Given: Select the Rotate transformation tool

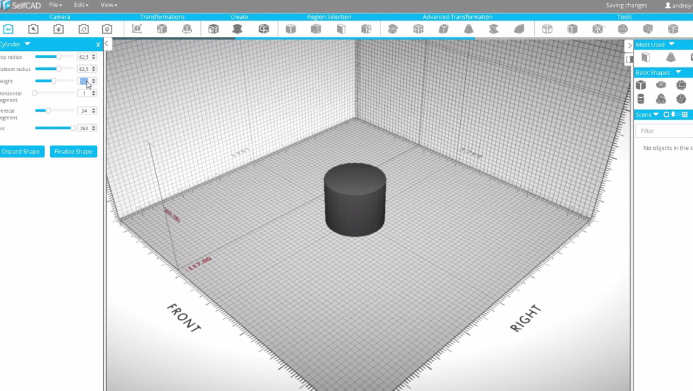Looking at the screenshot, I should pyautogui.click(x=187, y=29).
